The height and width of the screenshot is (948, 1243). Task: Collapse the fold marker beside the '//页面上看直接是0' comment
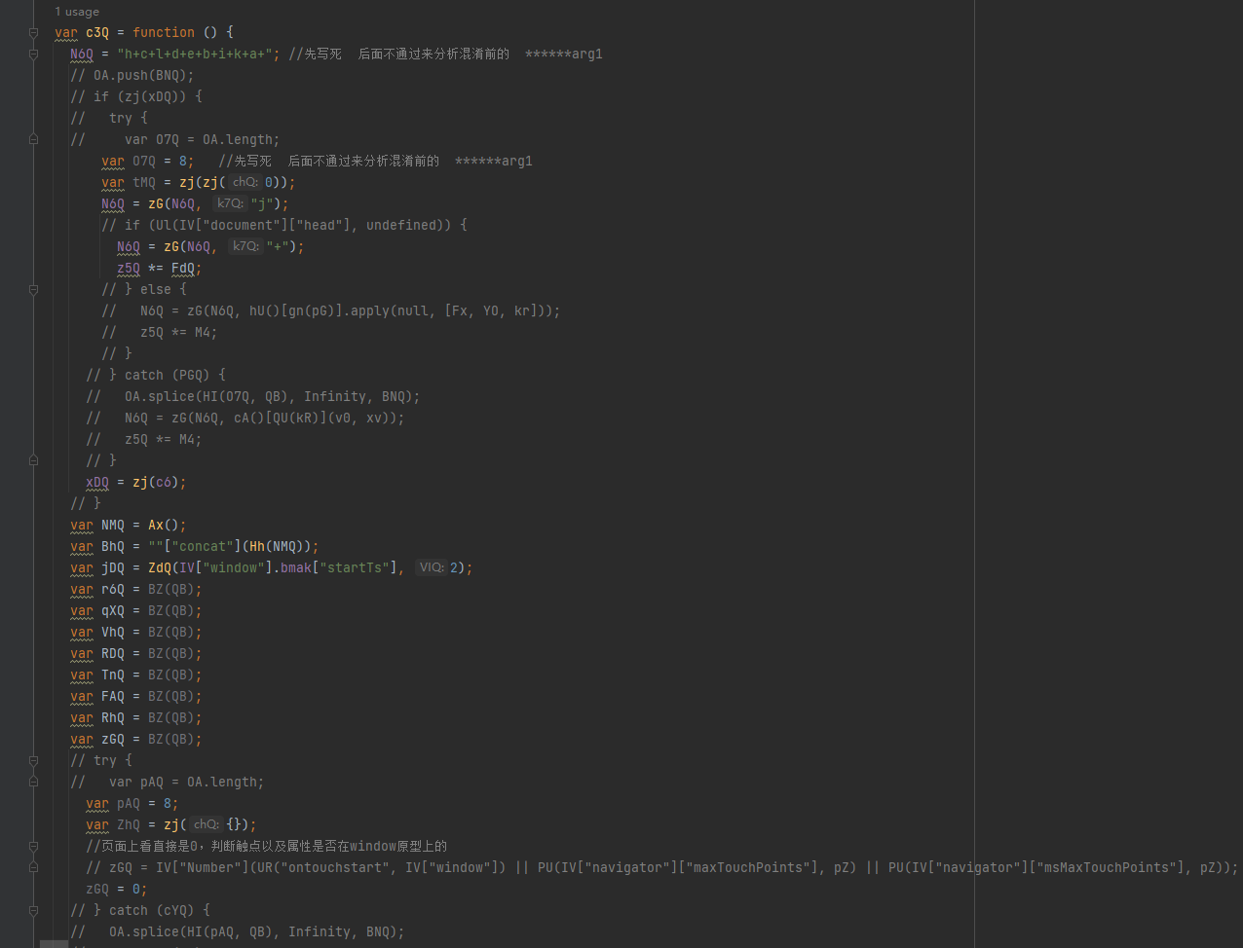point(33,846)
